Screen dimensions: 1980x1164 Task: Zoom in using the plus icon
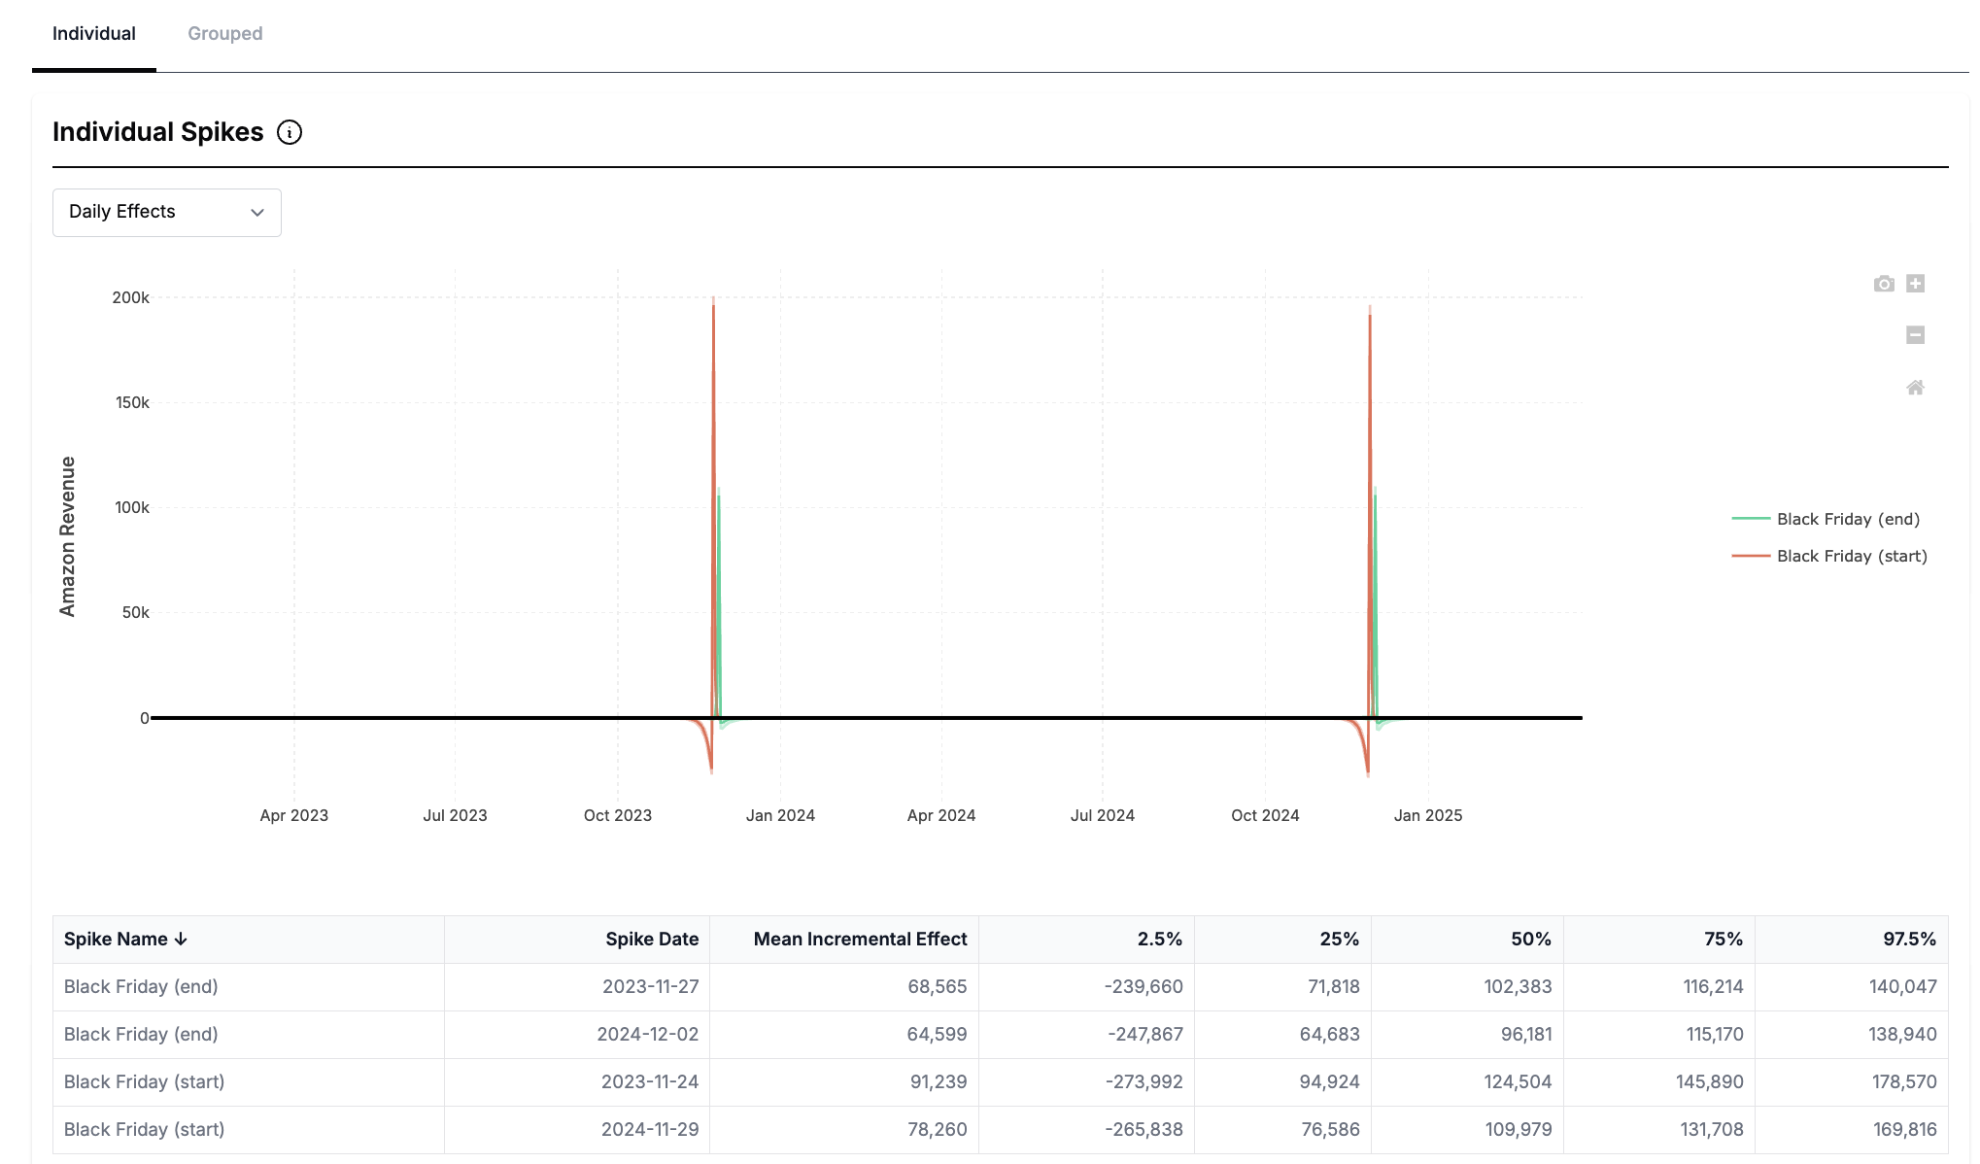click(1915, 284)
